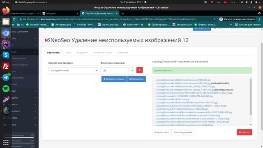Click the image list vertical scrollbar

(x=251, y=97)
